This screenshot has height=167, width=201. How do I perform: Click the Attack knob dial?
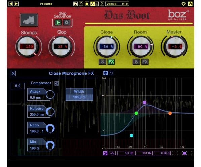coord(50,95)
